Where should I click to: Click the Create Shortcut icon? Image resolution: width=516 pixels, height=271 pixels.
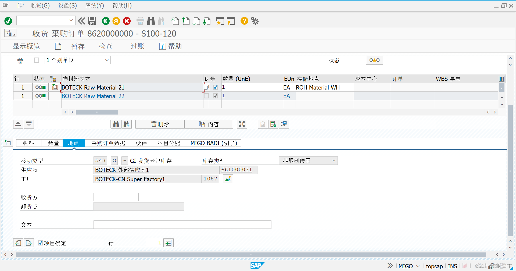tap(231, 21)
